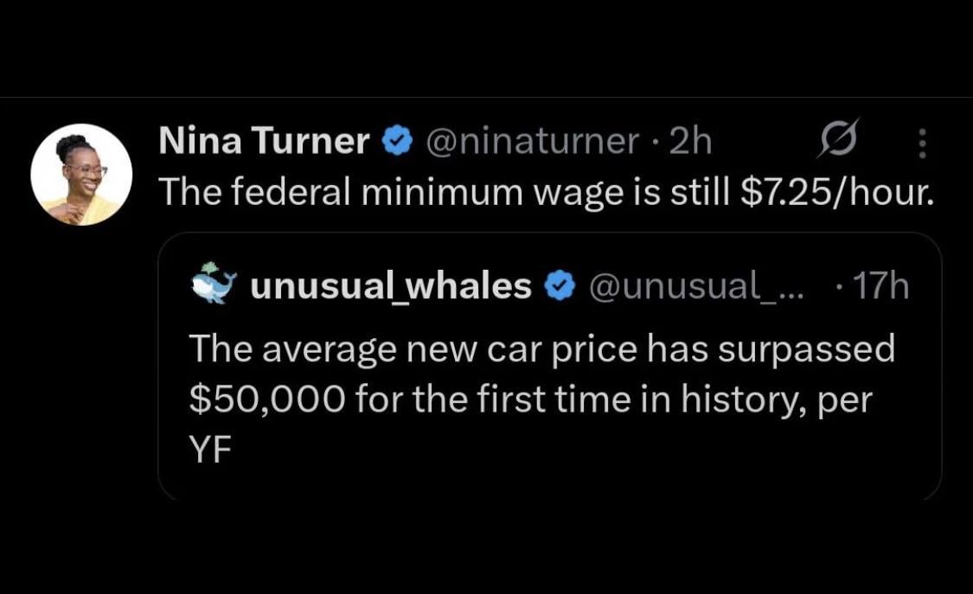Open Nina Turner's profile picture
Image resolution: width=973 pixels, height=594 pixels.
[x=81, y=174]
